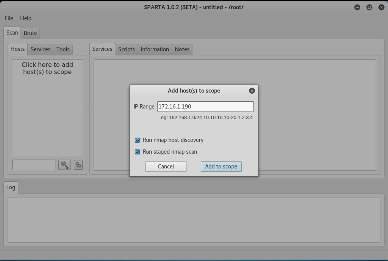The image size is (388, 261).
Task: Click the IP Range label
Action: click(x=144, y=107)
